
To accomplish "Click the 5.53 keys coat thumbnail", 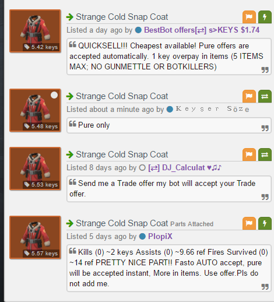I will [35, 168].
